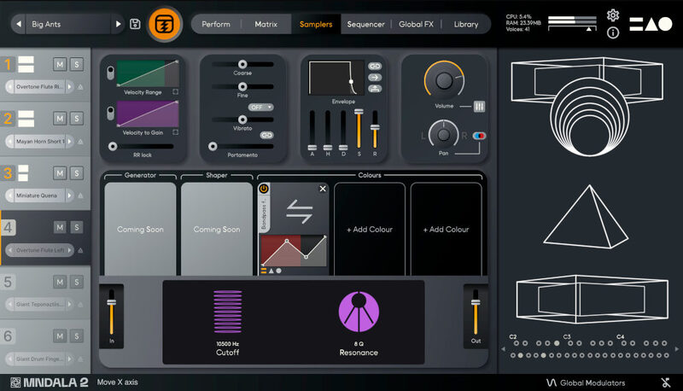Open the vibrato OFF dropdown
This screenshot has width=683, height=391.
pyautogui.click(x=260, y=107)
